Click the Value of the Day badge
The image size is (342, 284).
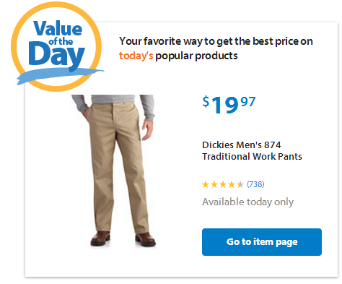pos(57,47)
